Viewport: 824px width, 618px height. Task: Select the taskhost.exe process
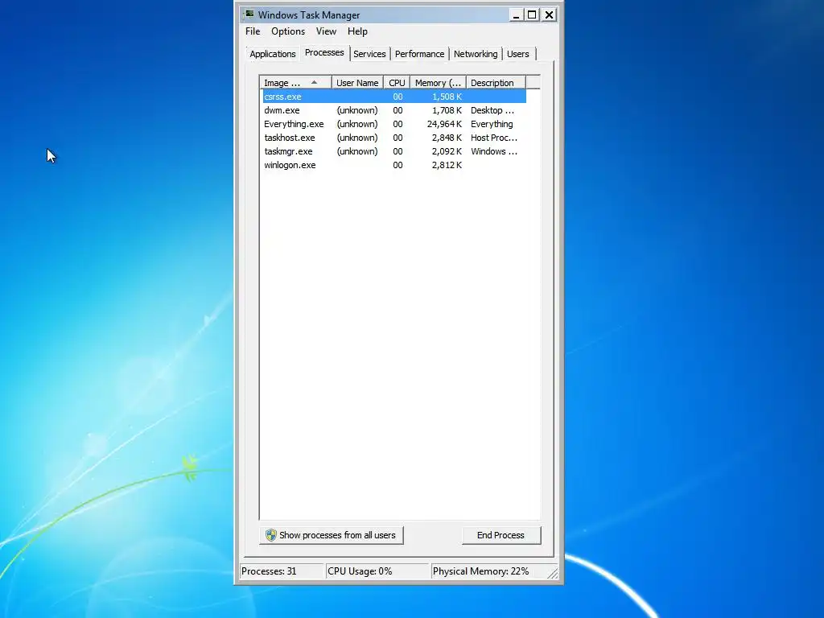(393, 138)
